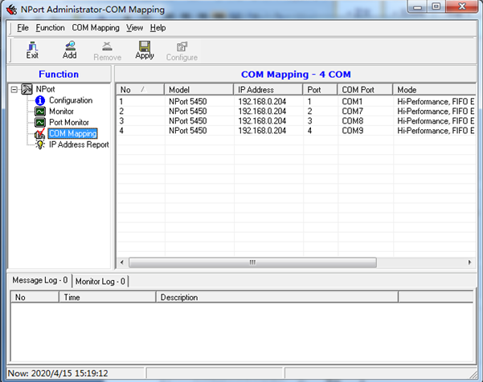Switch to the Monitor Log tab
Screen dimensions: 483x382
[x=100, y=281]
